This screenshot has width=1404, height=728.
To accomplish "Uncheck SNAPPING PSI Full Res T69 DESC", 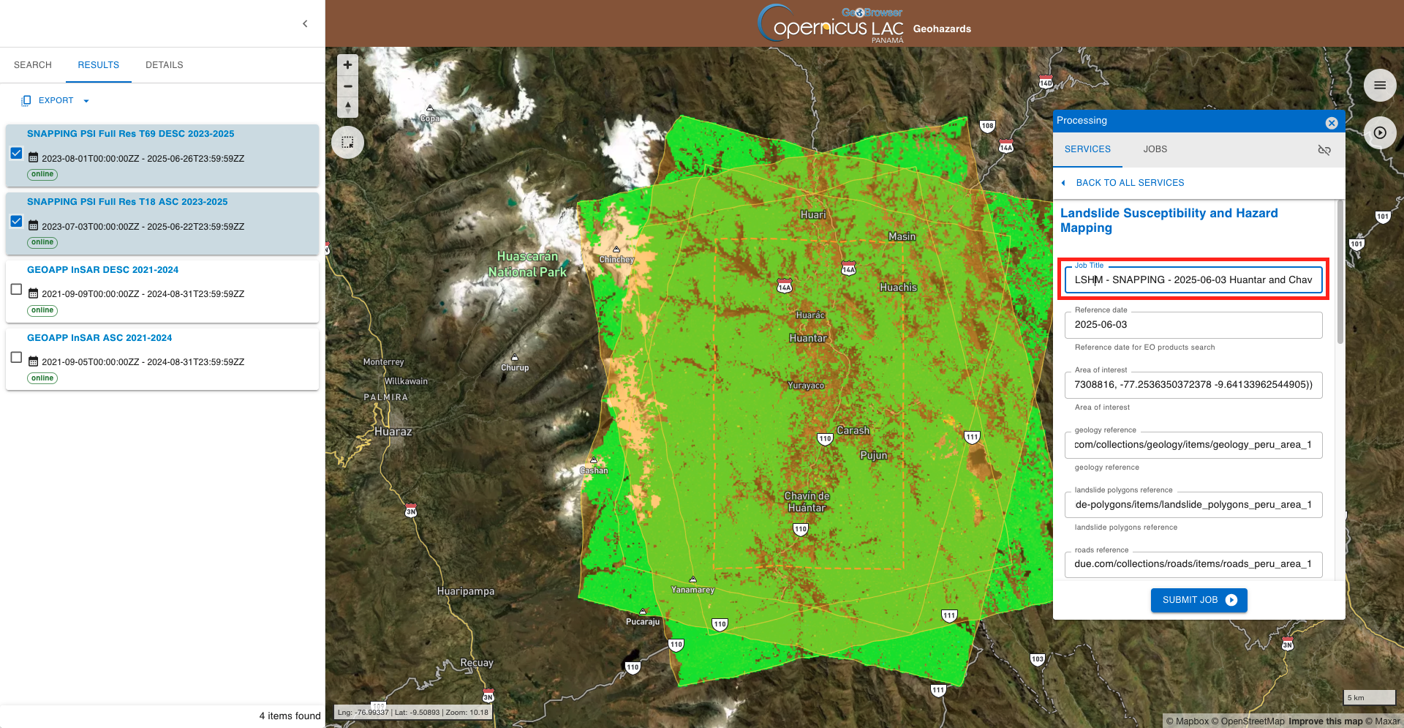I will click(16, 153).
